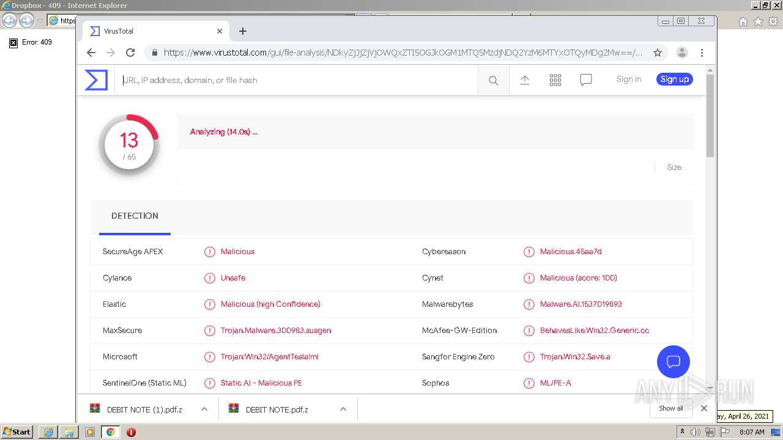
Task: Expand DEBIT NOTE.pdf.z download options
Action: tap(343, 409)
